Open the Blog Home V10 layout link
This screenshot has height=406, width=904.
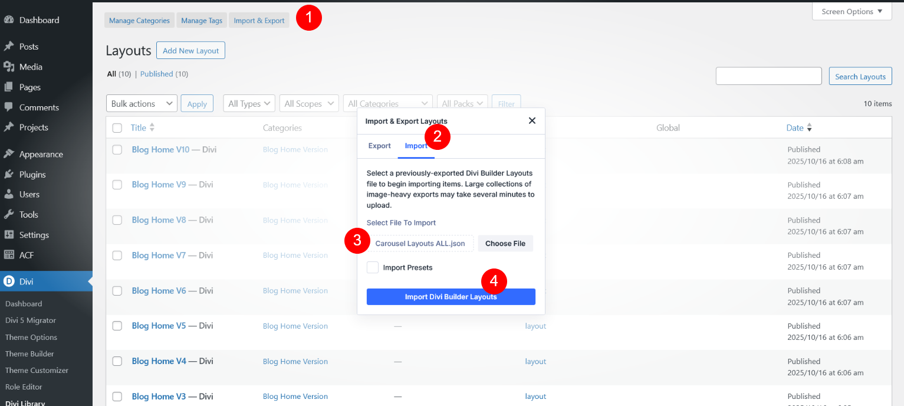160,149
